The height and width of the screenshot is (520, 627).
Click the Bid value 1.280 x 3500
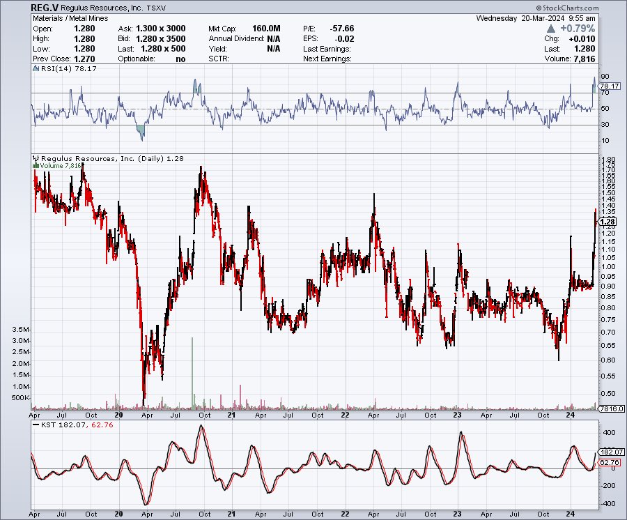tap(161, 39)
